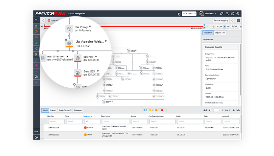Click the sidebar play-circle icon at bottom
The width and height of the screenshot is (274, 156).
pos(36,137)
